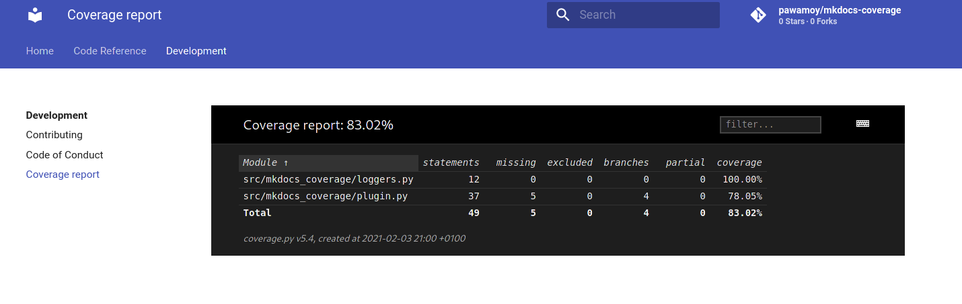Image resolution: width=962 pixels, height=304 pixels.
Task: Sort by statements column
Action: pos(451,162)
